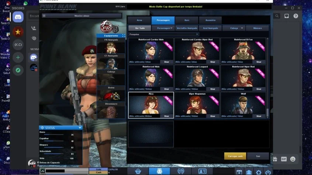This screenshot has width=312, height=175.
Task: Switch to the Arma tab
Action: 139,20
